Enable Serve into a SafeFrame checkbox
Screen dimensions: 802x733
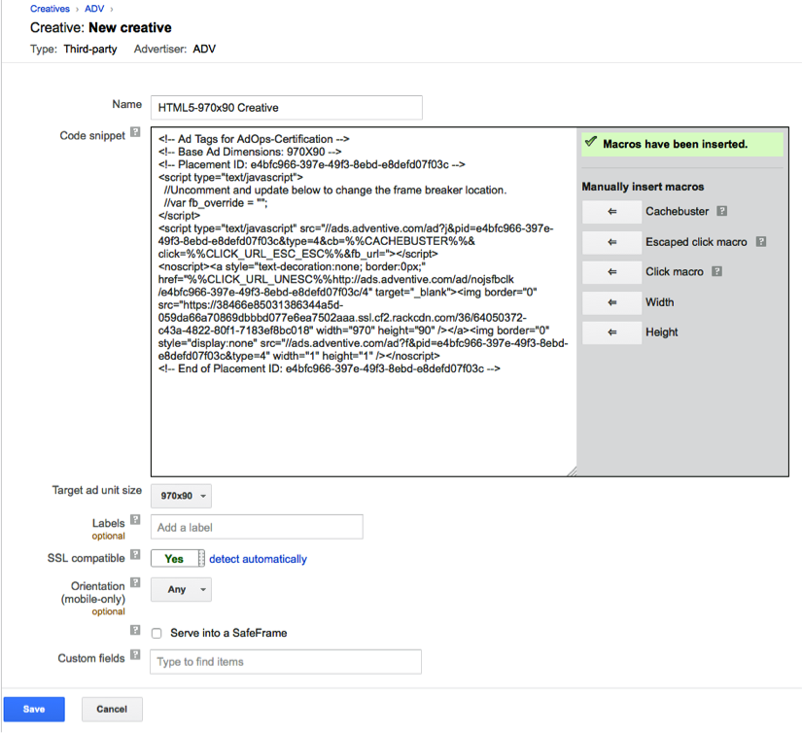[157, 633]
